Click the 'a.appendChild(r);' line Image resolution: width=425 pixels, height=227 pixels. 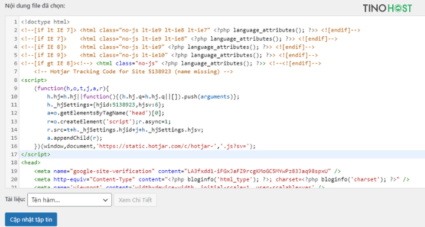pyautogui.click(x=75, y=138)
